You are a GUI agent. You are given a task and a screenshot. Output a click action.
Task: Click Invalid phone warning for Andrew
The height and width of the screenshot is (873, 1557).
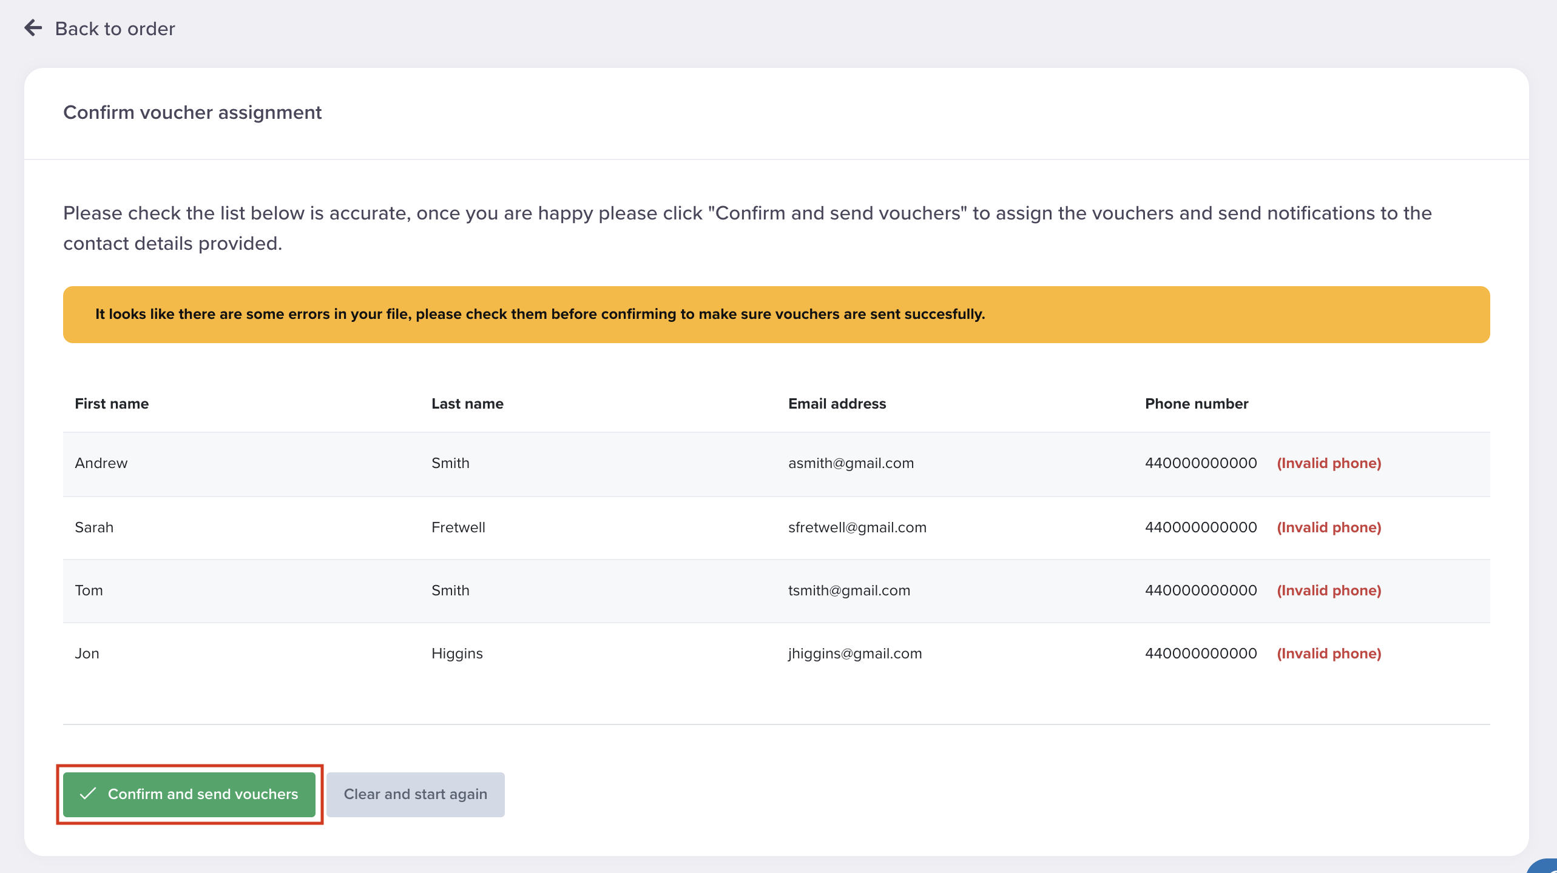pyautogui.click(x=1329, y=463)
